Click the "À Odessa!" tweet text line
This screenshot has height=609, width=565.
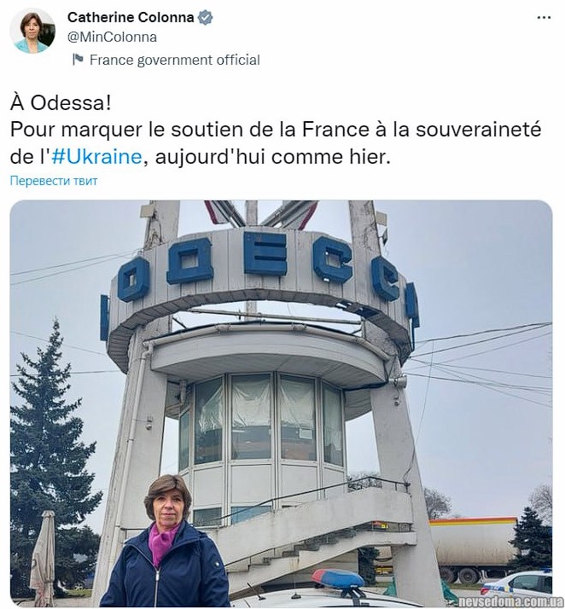click(x=61, y=103)
